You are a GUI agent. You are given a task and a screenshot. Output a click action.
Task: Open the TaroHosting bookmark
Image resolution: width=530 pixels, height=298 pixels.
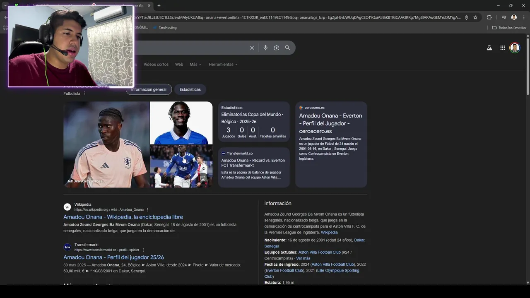(164, 27)
